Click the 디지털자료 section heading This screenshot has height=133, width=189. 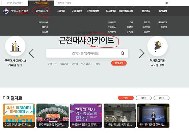pyautogui.click(x=12, y=98)
